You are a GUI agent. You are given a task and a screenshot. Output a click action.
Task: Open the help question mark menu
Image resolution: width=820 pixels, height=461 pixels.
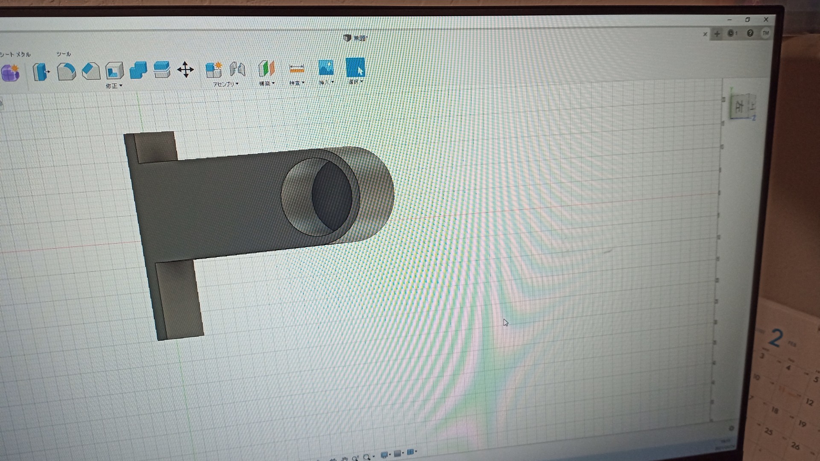point(750,33)
